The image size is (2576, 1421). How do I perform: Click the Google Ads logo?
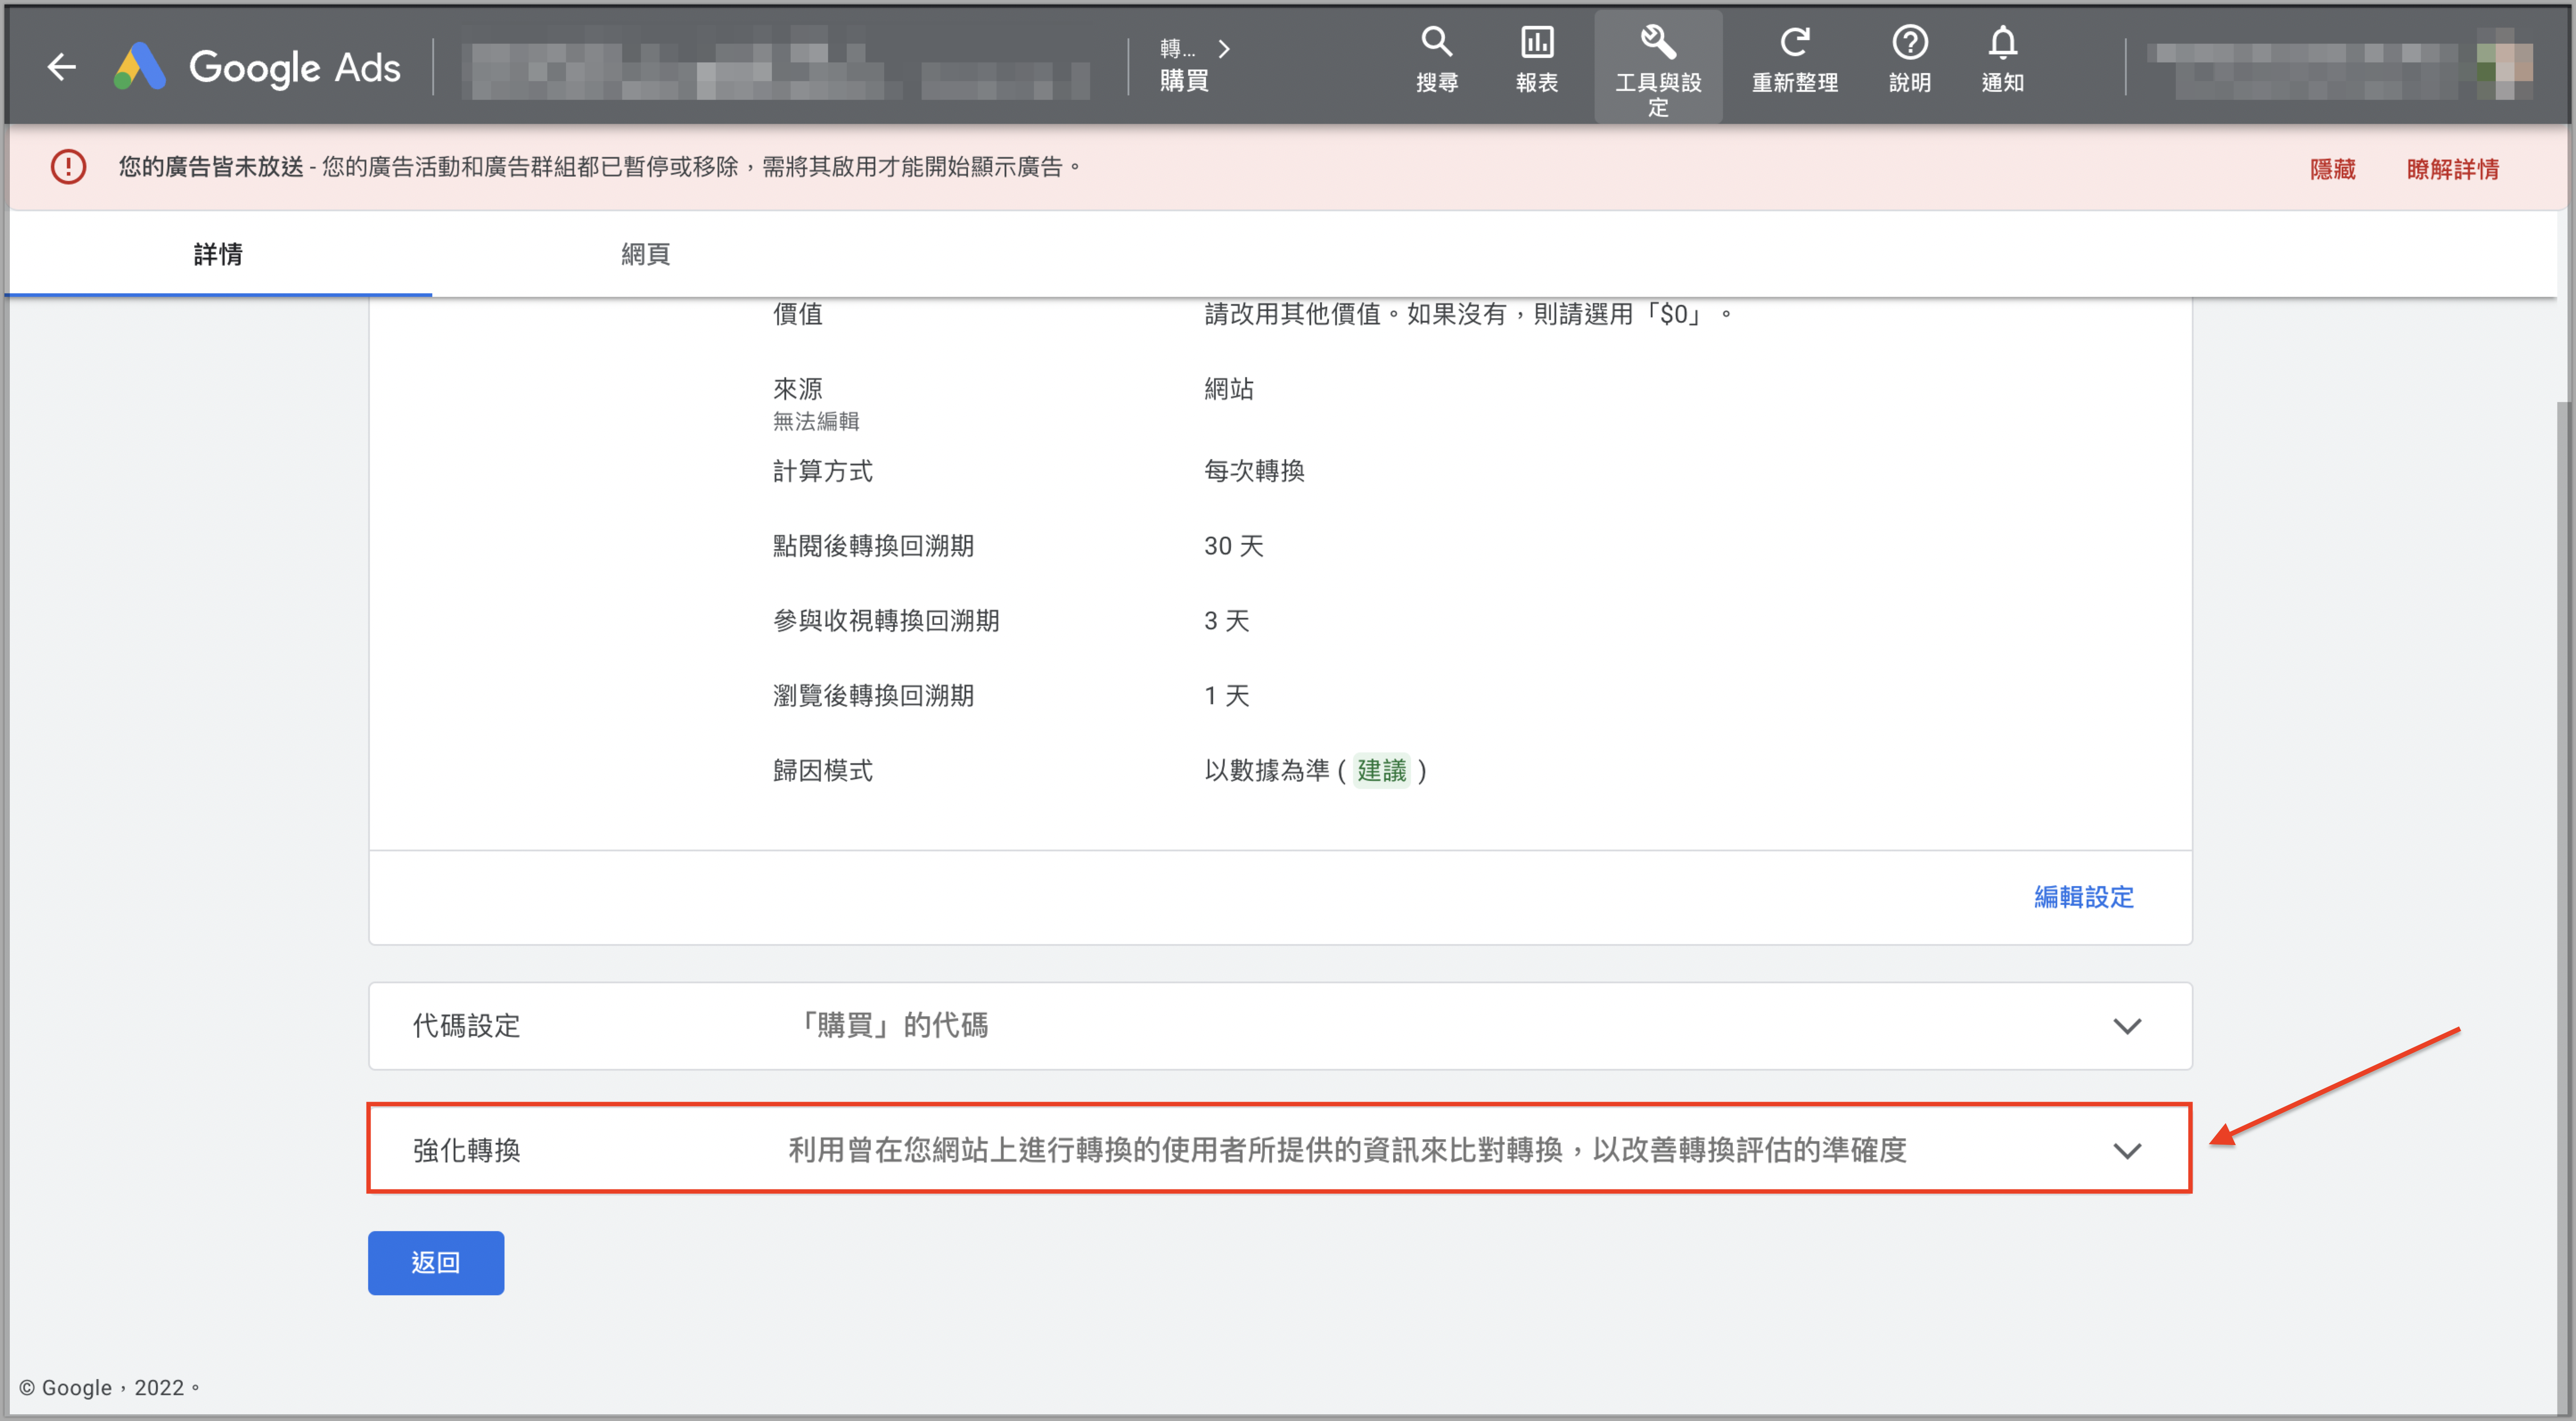[x=257, y=67]
